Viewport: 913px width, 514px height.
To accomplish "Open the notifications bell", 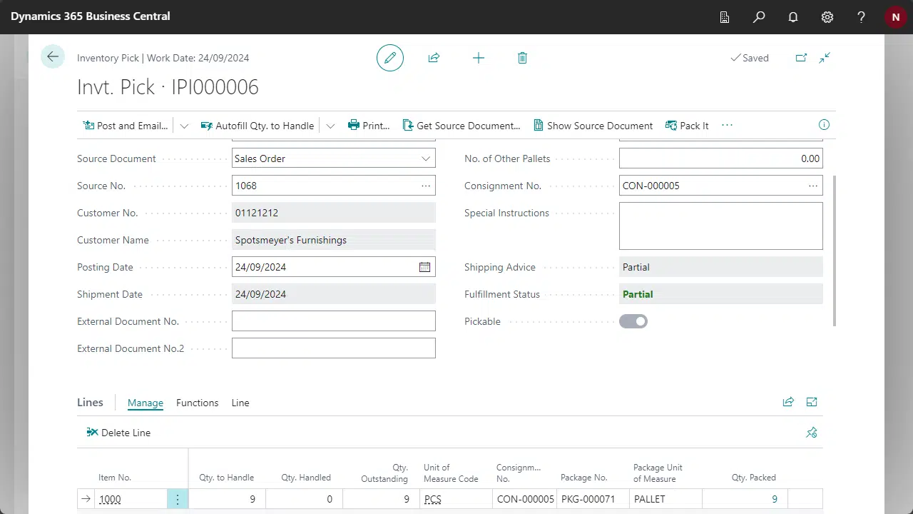I will pos(793,16).
